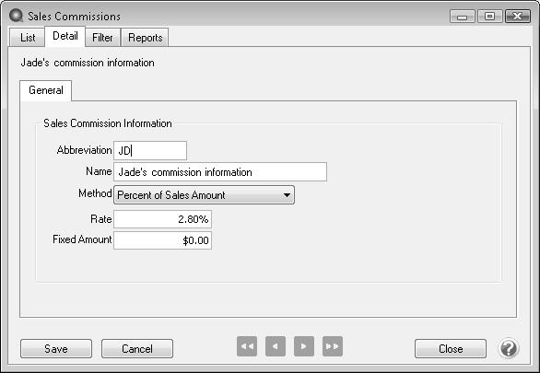Viewport: 540px width, 373px height.
Task: Click the Rate field showing 2.80%
Action: click(x=162, y=219)
